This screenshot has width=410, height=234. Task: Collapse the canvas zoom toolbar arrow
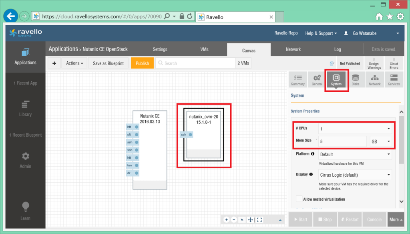[280, 220]
